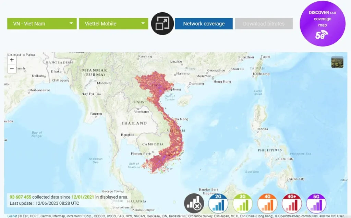Select the Network coverage tab
This screenshot has width=351, height=218.
coord(204,24)
